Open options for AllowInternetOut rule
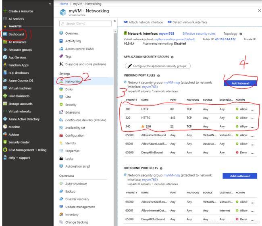 252,211
